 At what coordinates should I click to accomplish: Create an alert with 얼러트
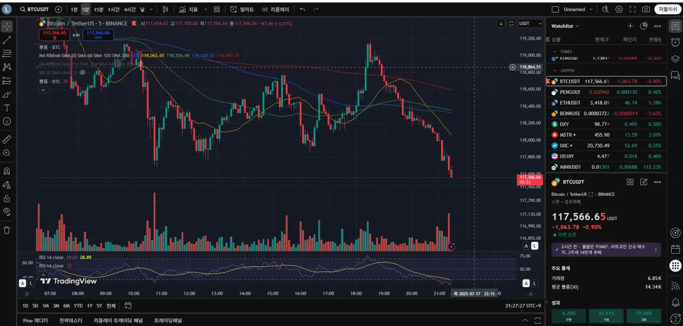tap(242, 9)
